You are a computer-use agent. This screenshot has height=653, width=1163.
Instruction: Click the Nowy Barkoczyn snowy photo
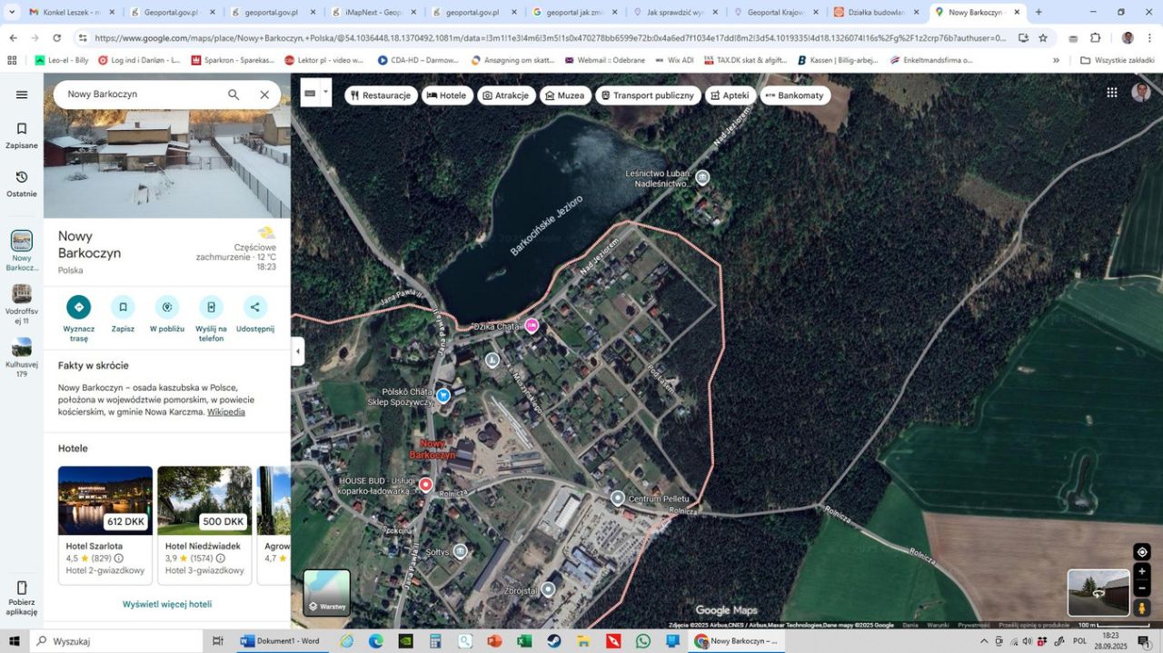point(167,146)
